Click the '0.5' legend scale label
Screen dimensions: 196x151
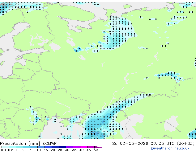11,150
